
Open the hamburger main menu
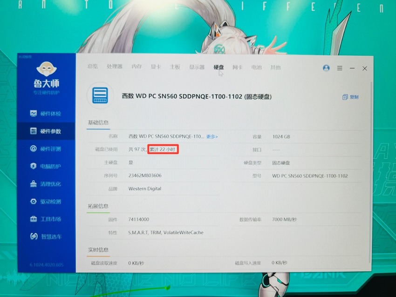coord(340,68)
